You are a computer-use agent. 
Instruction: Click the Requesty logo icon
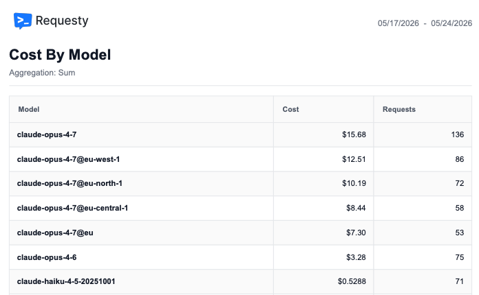(23, 21)
